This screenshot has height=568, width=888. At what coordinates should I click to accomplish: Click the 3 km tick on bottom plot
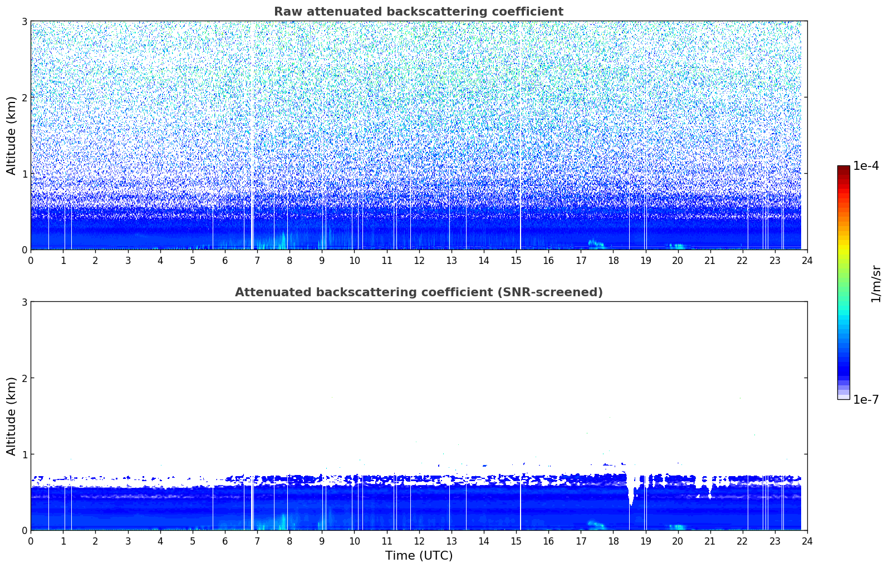click(x=24, y=302)
